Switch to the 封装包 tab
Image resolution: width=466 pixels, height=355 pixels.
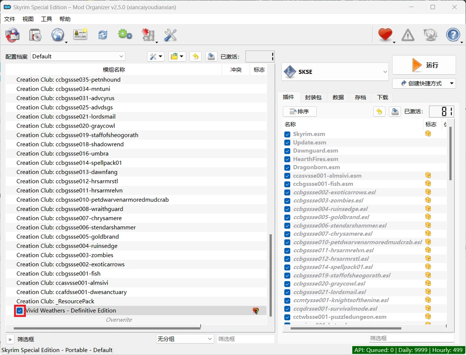[x=313, y=97]
